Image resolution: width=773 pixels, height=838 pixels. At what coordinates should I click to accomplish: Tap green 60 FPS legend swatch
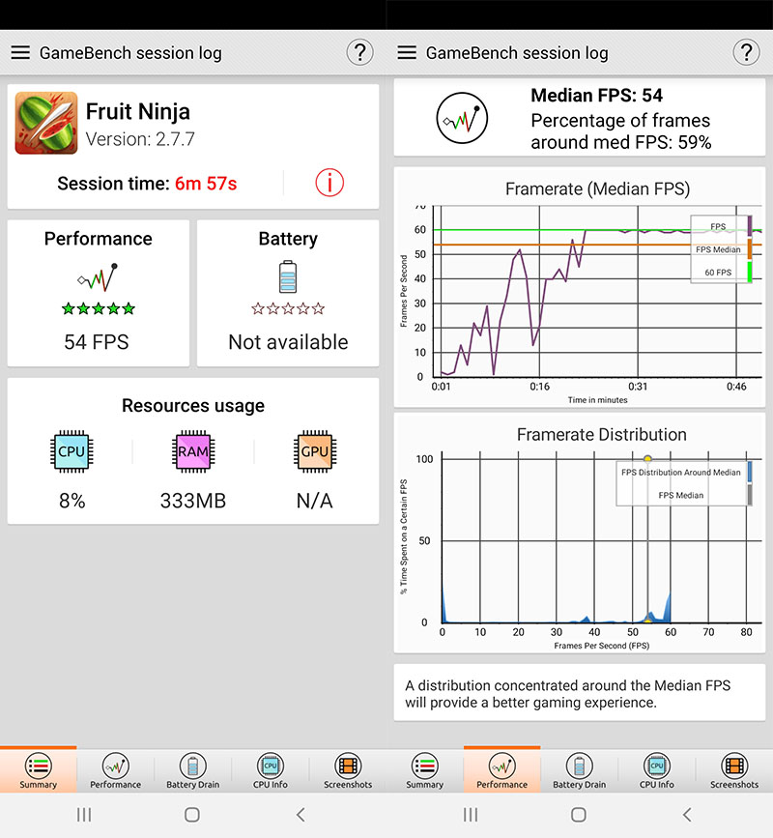(x=750, y=272)
